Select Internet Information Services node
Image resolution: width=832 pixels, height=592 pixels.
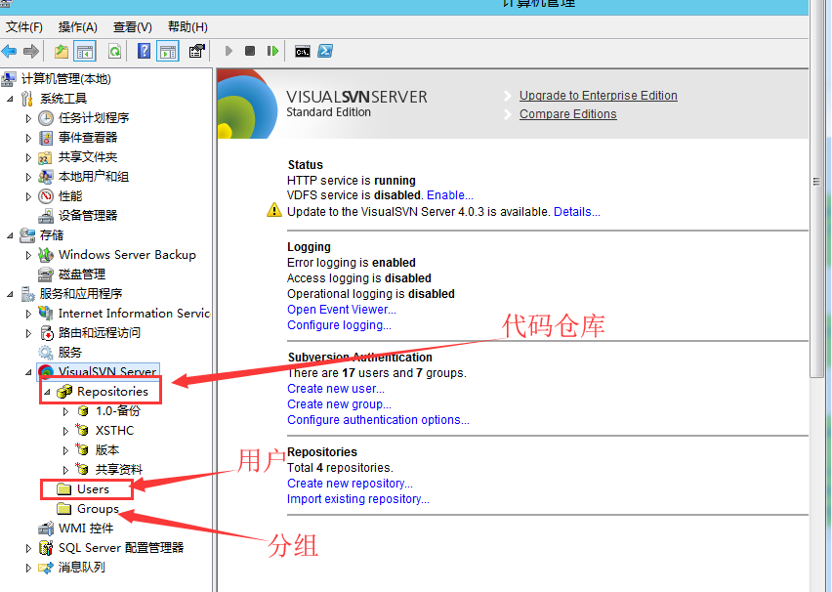[x=134, y=314]
